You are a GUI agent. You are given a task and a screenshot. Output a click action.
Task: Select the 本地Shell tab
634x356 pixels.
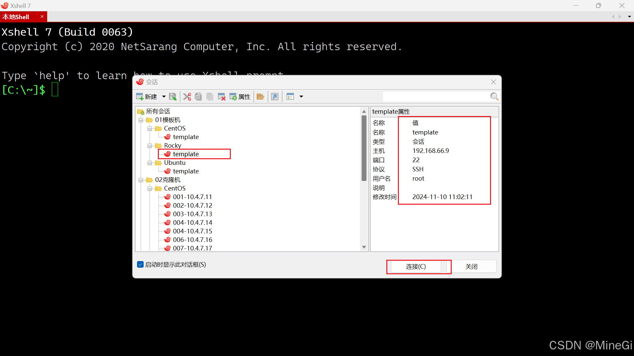(17, 17)
